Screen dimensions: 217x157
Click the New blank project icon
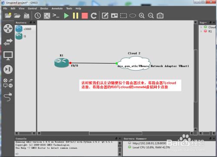pyautogui.click(x=8, y=16)
